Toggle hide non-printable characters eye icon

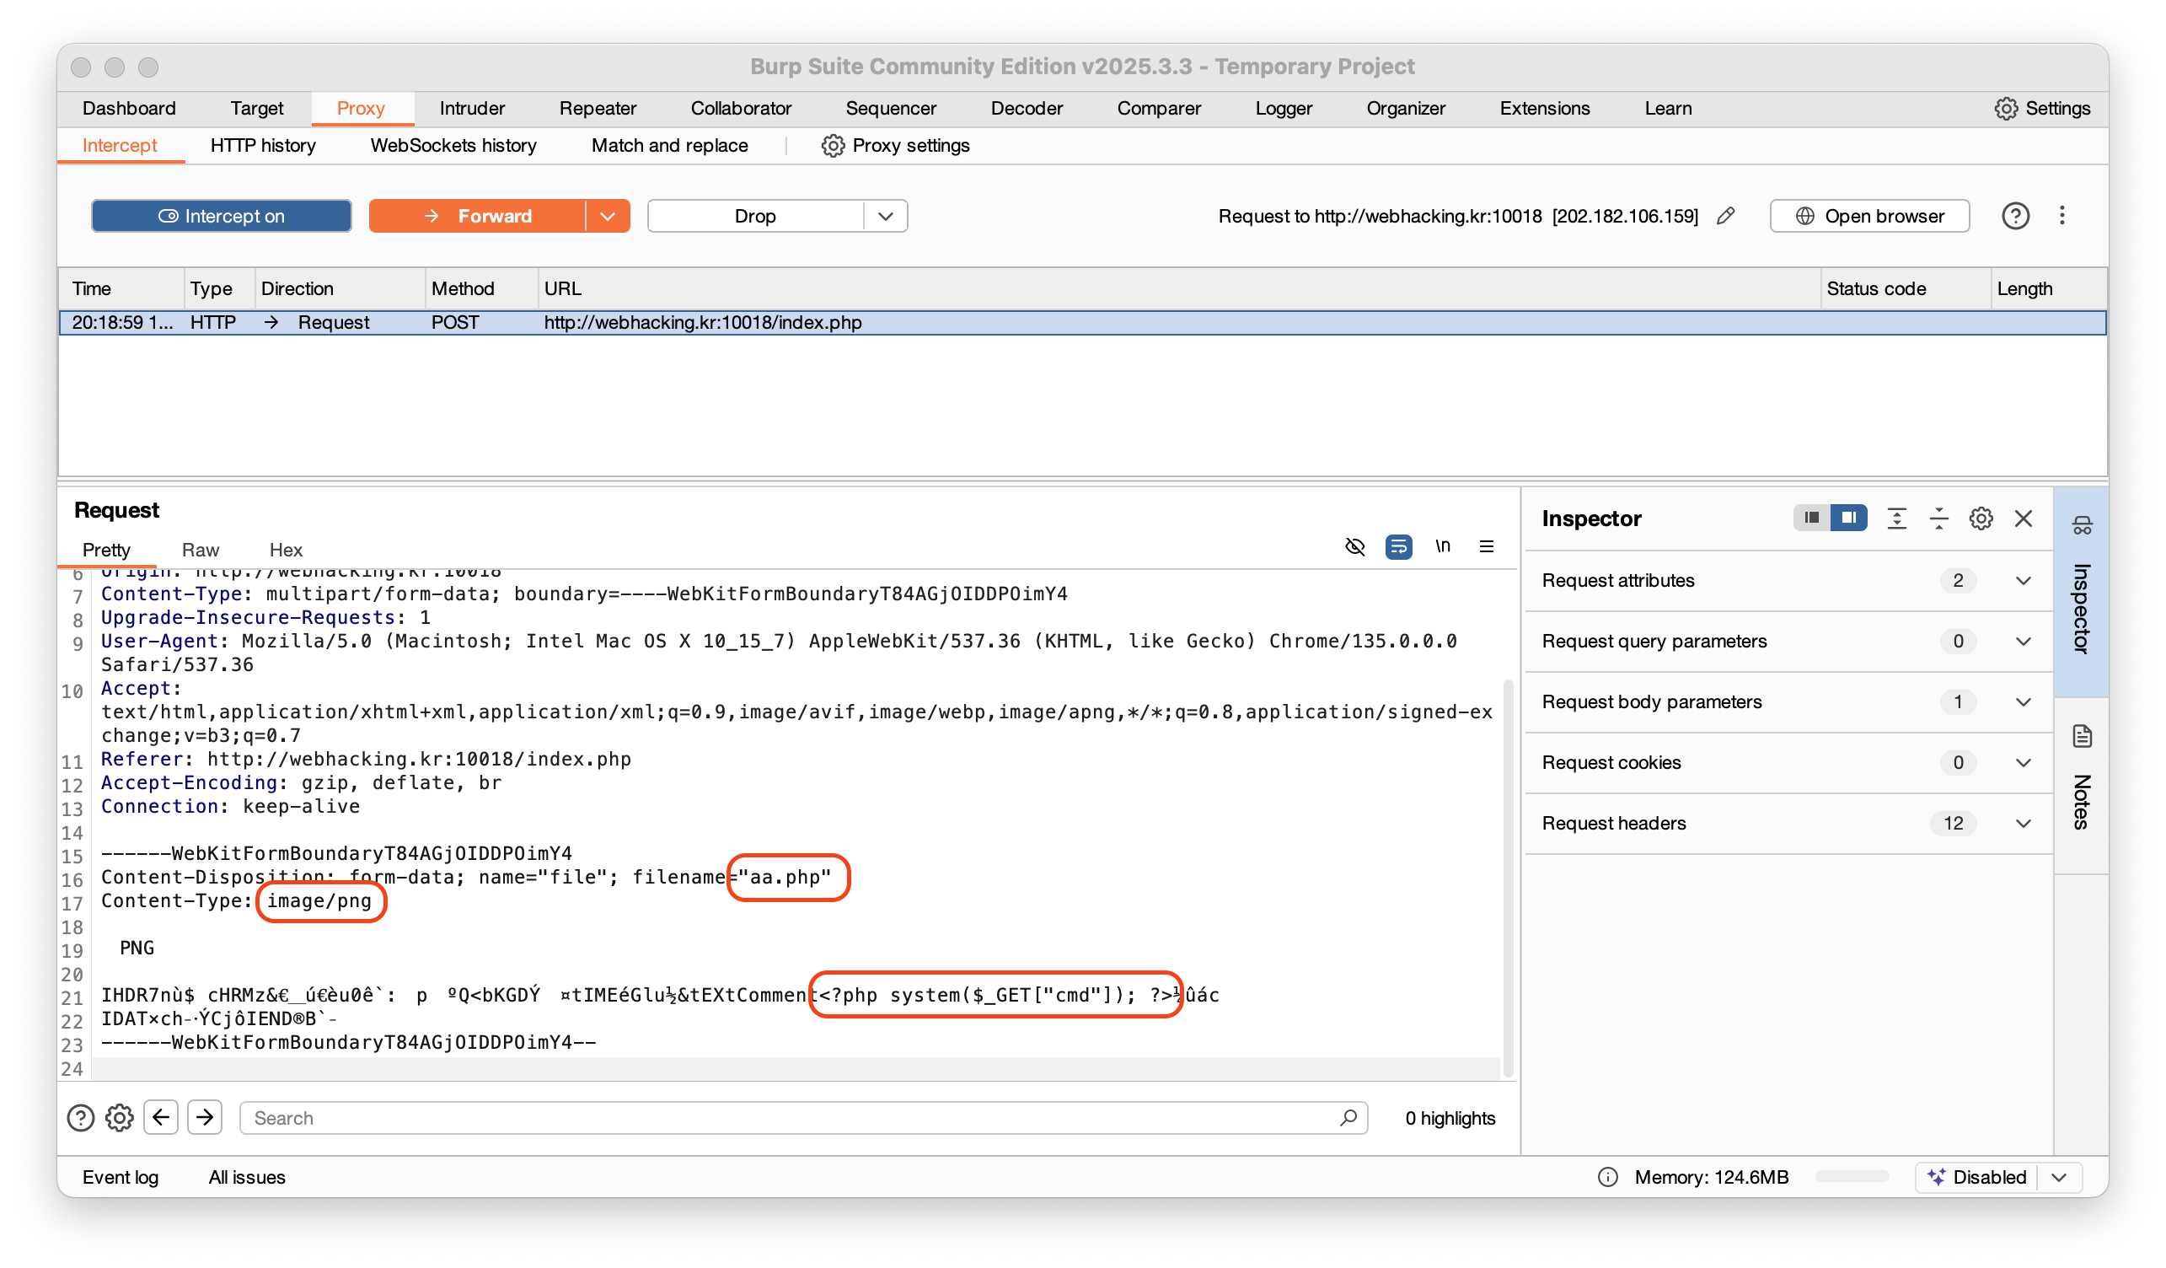point(1354,547)
